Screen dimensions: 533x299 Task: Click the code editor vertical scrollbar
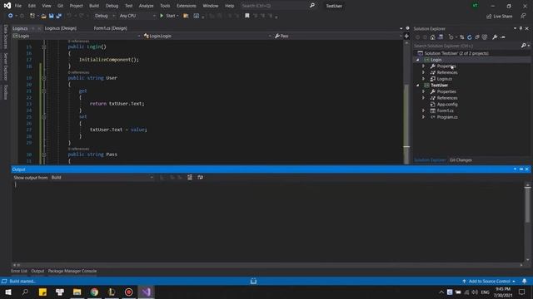tap(406, 103)
